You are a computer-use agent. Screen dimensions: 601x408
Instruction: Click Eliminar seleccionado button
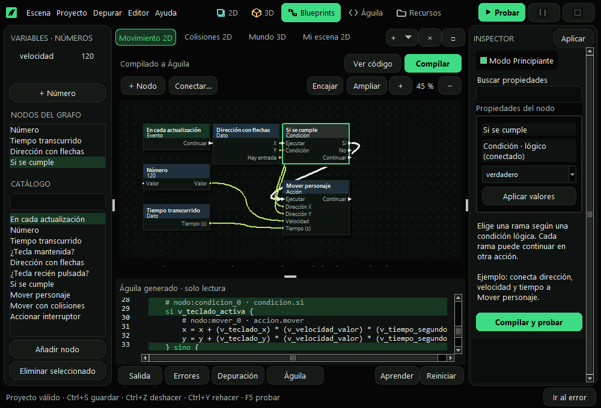coord(58,371)
